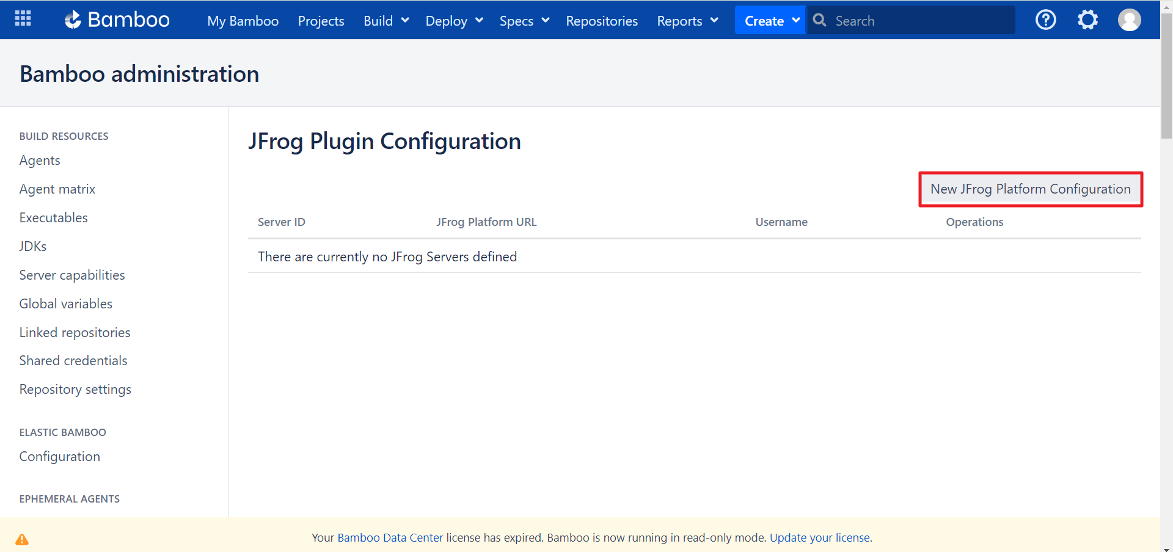Open Repositories in the top navigation
This screenshot has width=1173, height=552.
[x=602, y=21]
